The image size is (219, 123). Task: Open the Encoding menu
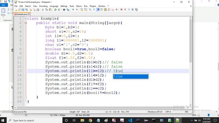pyautogui.click(x=43, y=6)
